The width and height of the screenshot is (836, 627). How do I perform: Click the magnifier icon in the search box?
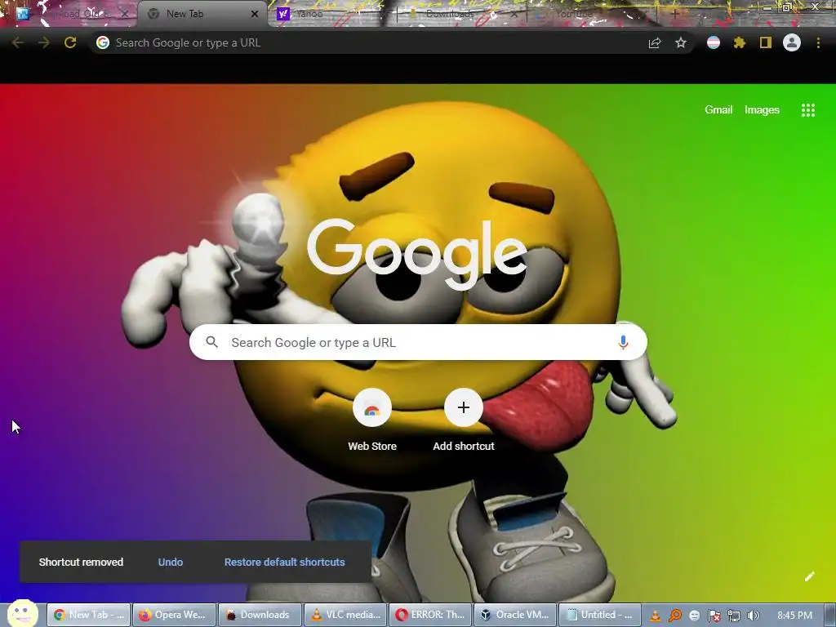pyautogui.click(x=212, y=342)
